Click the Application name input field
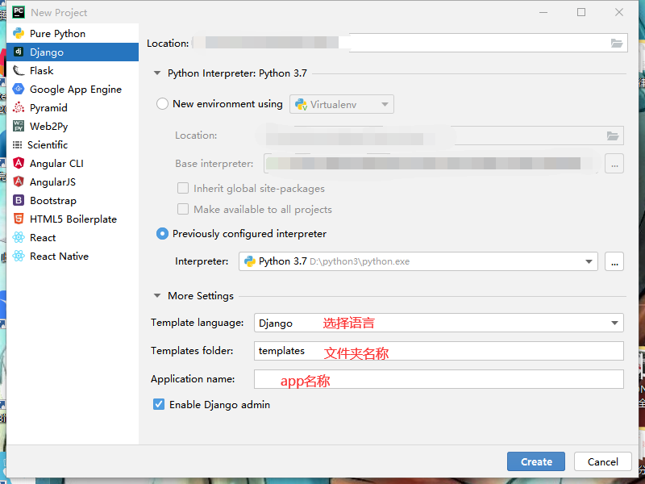645x484 pixels. (438, 378)
